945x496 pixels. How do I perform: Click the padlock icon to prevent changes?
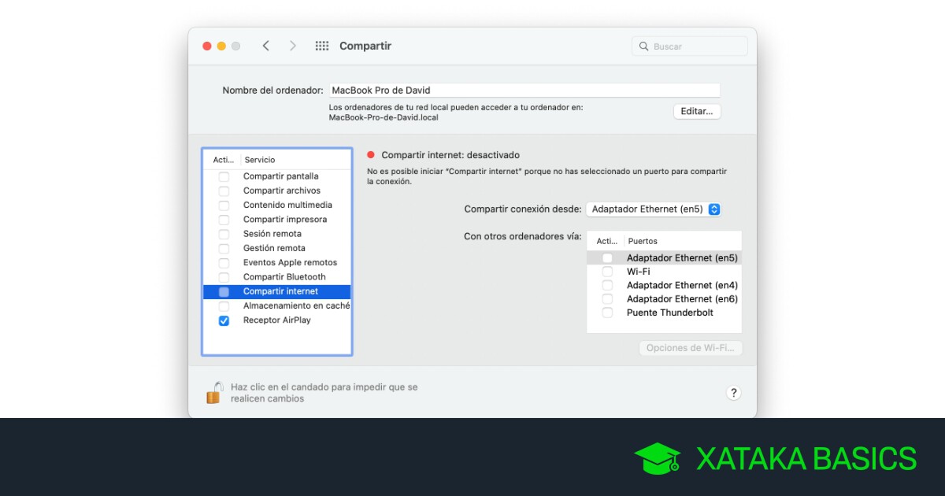click(x=213, y=392)
